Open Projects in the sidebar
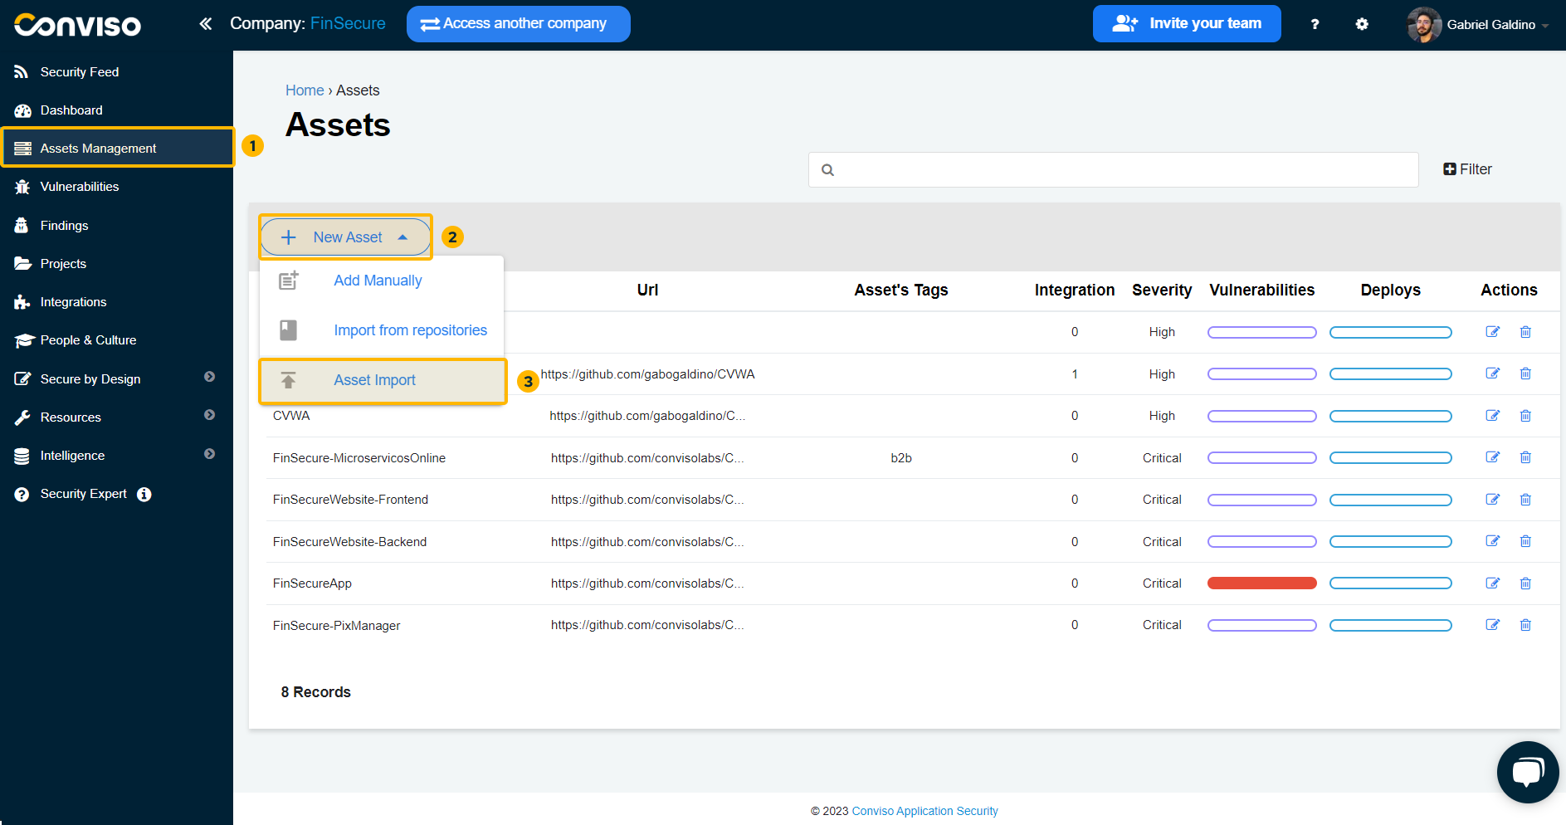This screenshot has width=1566, height=825. tap(63, 264)
